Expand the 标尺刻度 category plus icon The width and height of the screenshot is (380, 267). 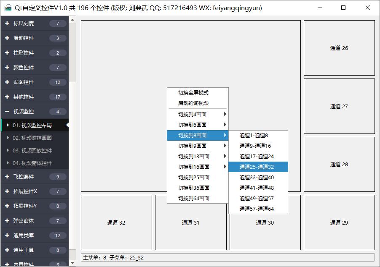click(7, 24)
